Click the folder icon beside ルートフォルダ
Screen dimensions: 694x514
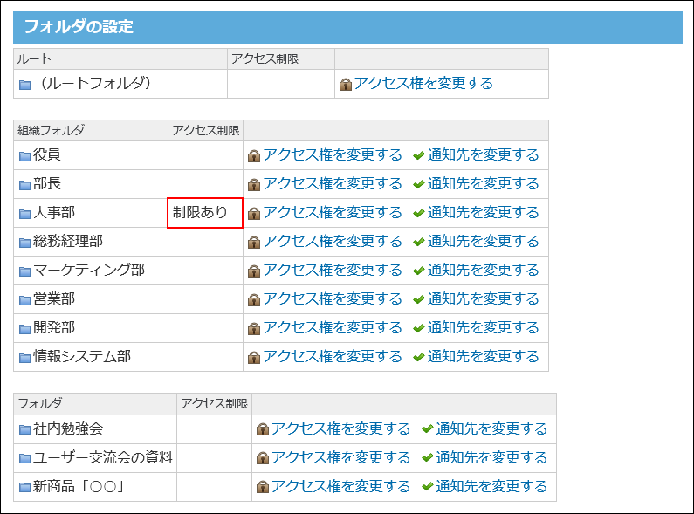tap(25, 85)
